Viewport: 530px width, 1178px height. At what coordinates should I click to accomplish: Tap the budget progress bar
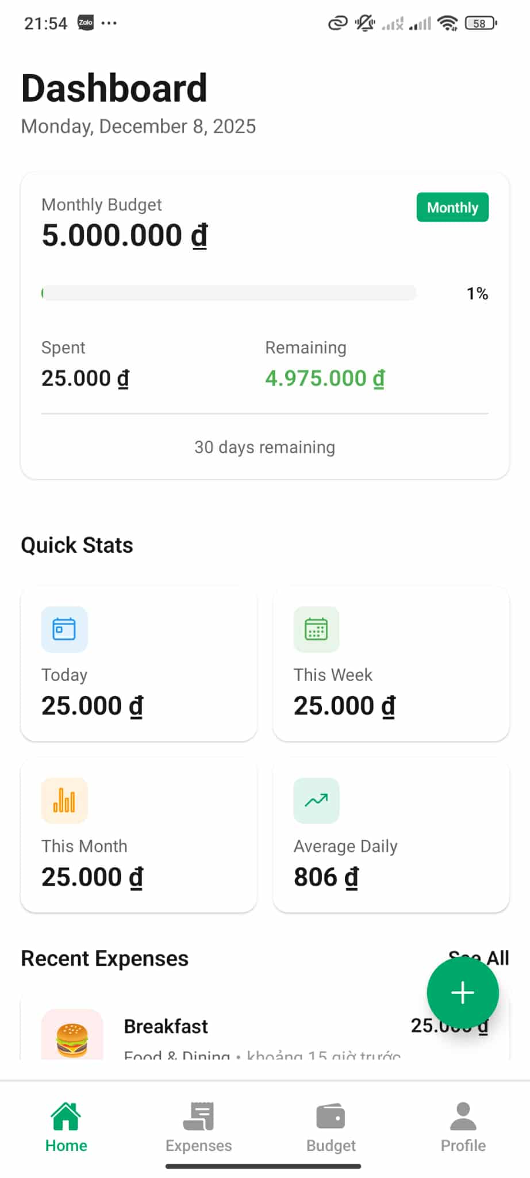point(229,293)
